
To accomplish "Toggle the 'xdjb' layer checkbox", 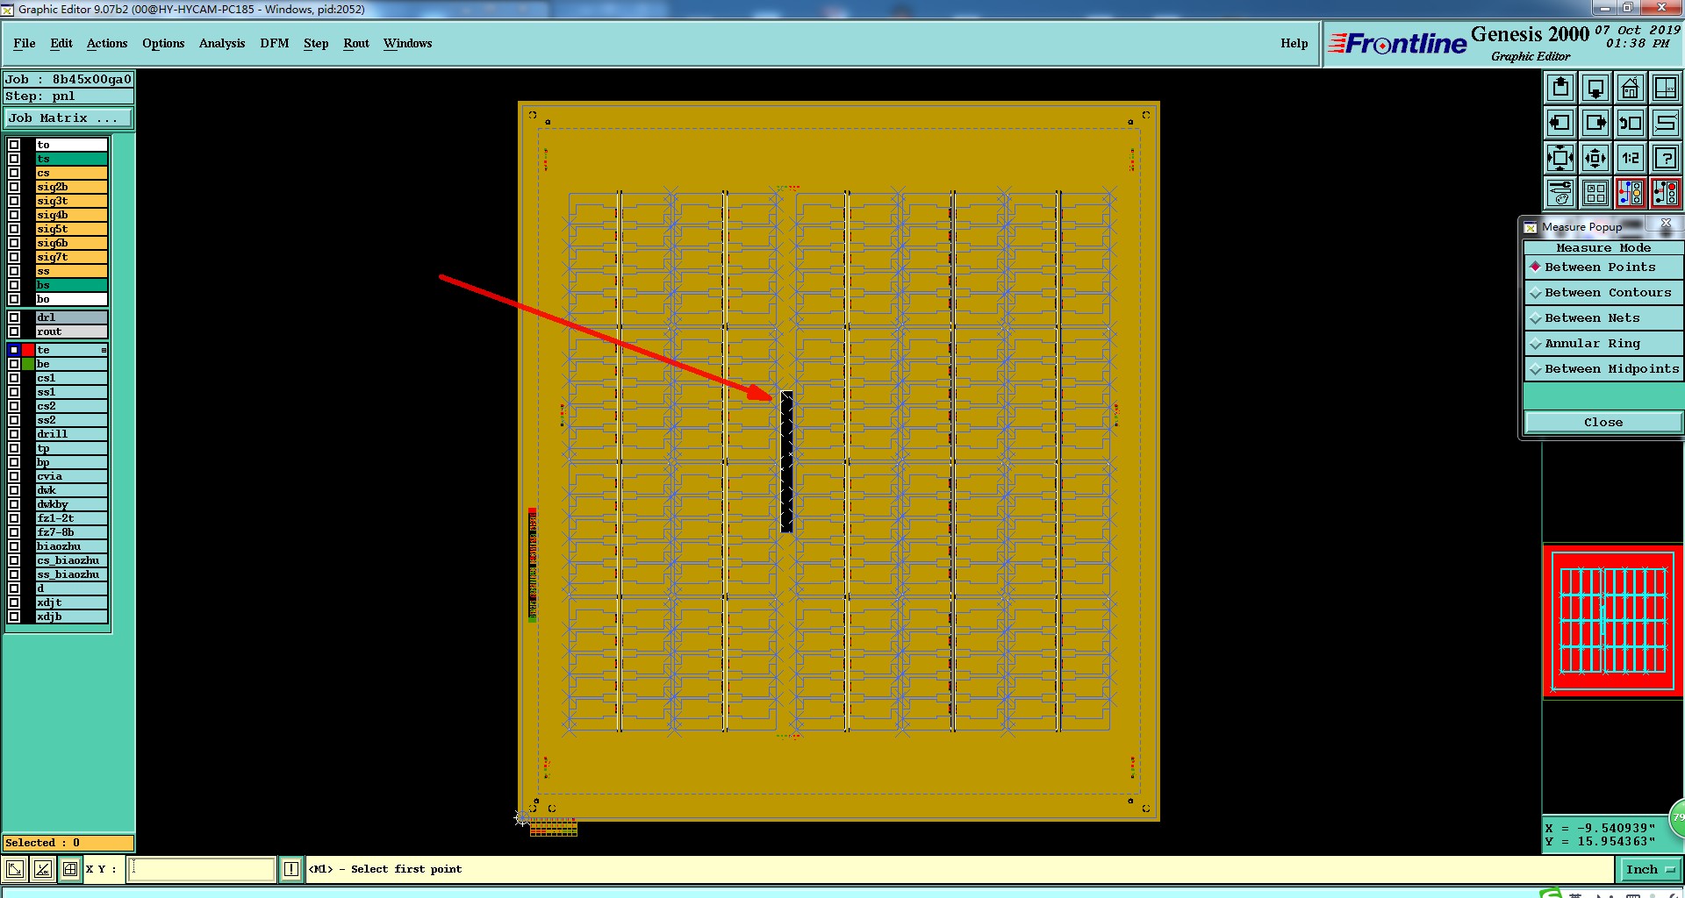I will point(14,616).
